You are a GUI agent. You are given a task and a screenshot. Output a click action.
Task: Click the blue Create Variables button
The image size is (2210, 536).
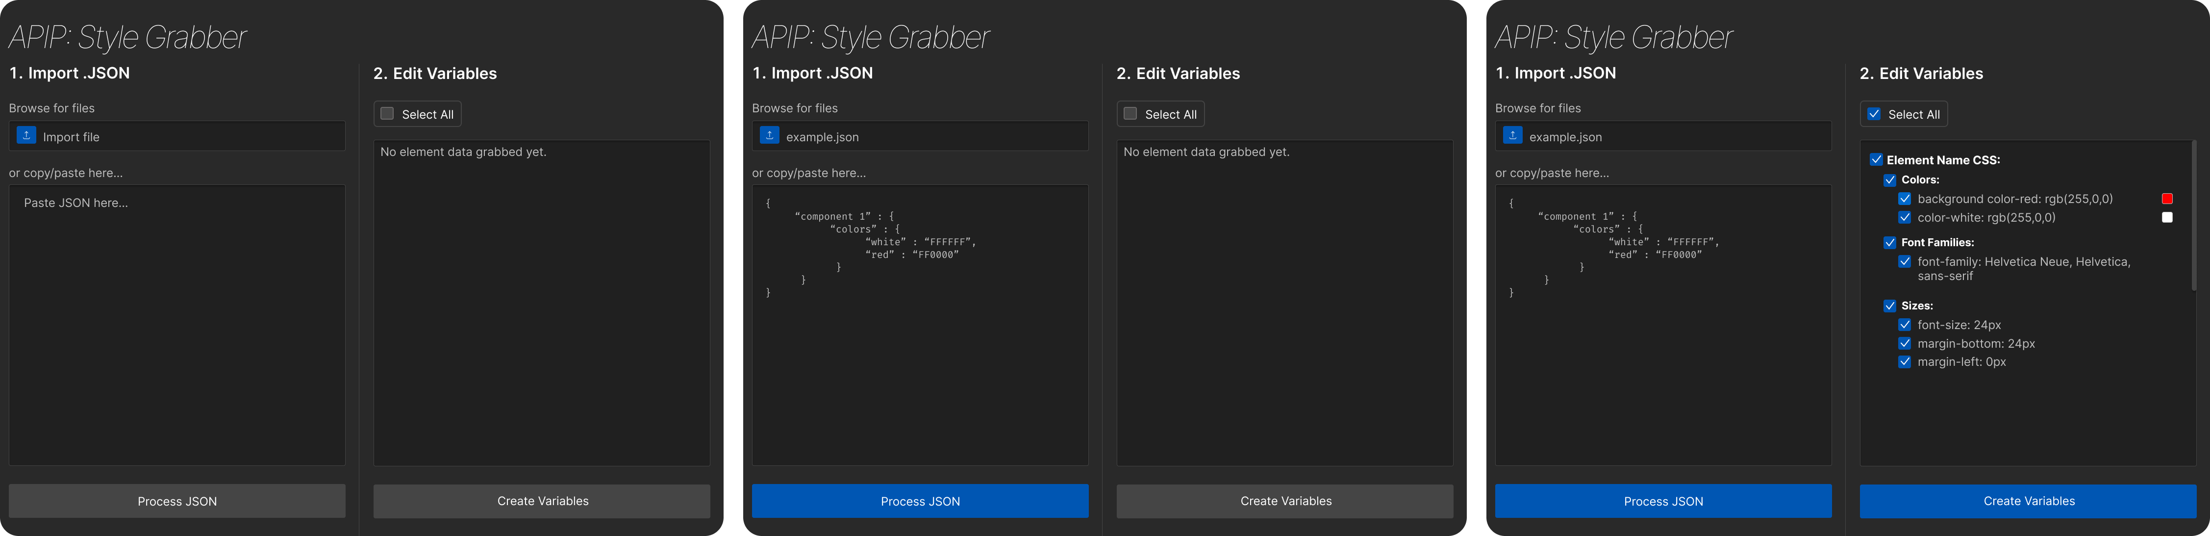coord(2028,501)
